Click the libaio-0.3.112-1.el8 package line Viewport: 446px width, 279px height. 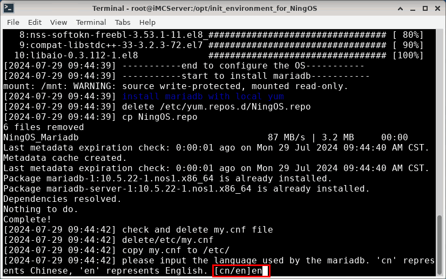tap(219, 56)
